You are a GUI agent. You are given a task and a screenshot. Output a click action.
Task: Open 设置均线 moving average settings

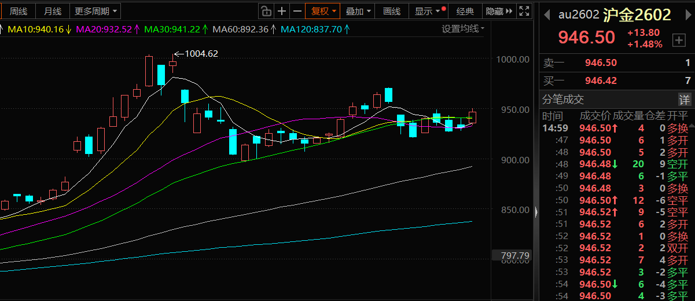coord(463,28)
